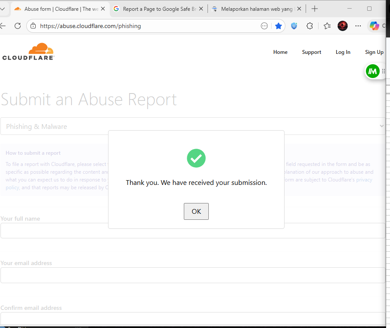Open the browser profile avatar
The width and height of the screenshot is (390, 328).
click(x=343, y=26)
